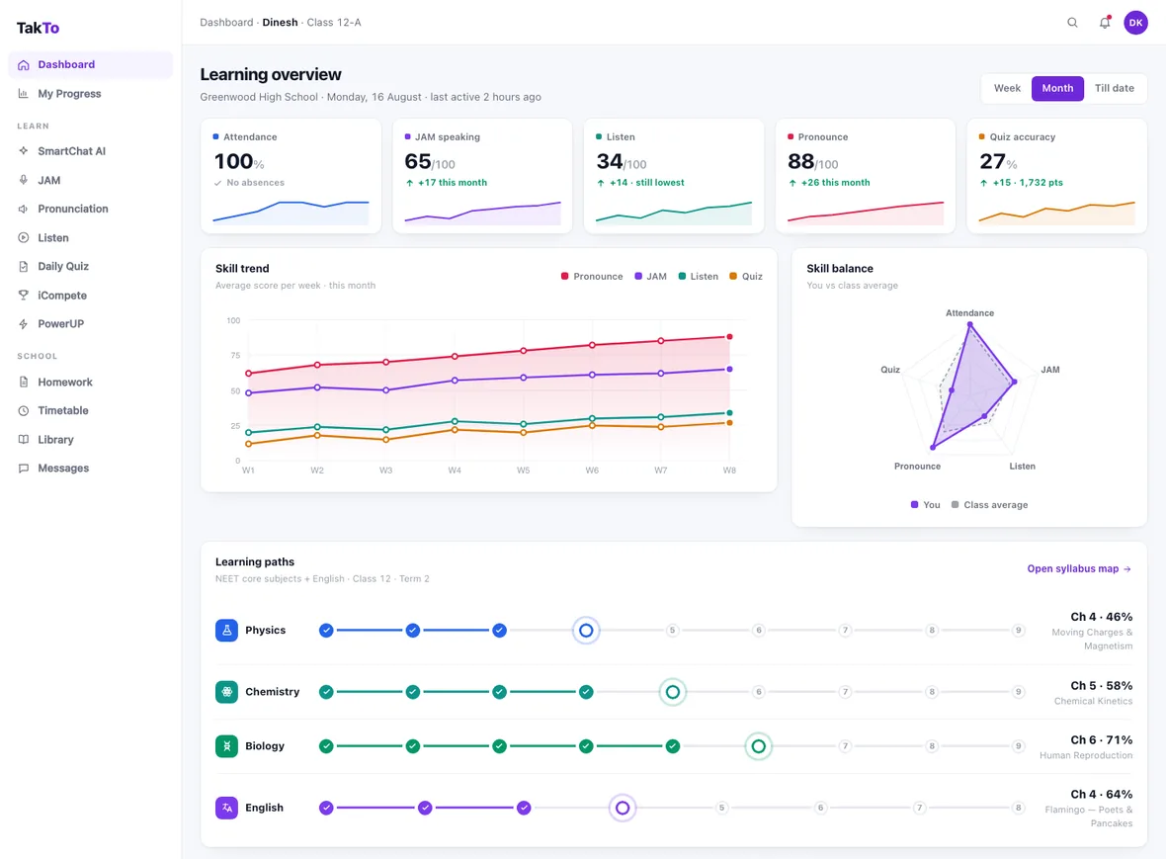Click the Dashboard home icon in sidebar
Viewport: 1166px width, 859px height.
click(24, 64)
